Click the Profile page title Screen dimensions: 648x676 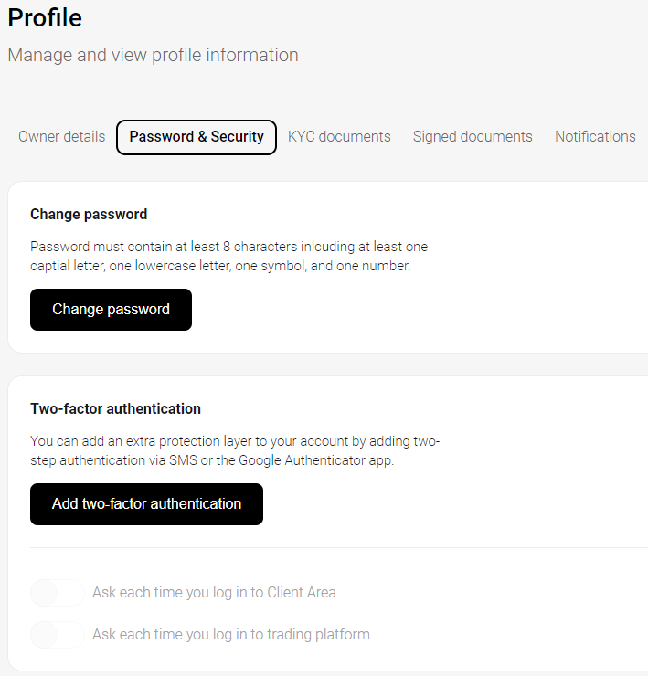45,18
